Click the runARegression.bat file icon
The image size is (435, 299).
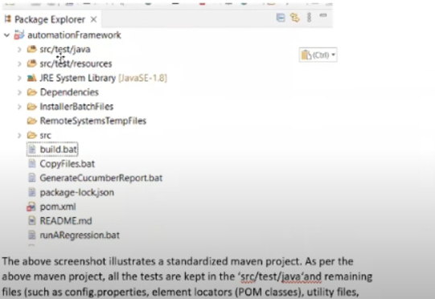[x=32, y=236]
